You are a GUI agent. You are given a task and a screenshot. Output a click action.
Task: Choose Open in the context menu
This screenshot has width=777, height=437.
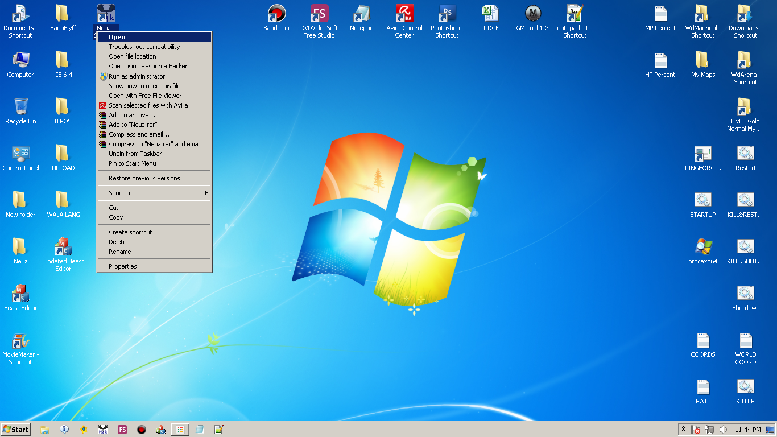point(154,37)
